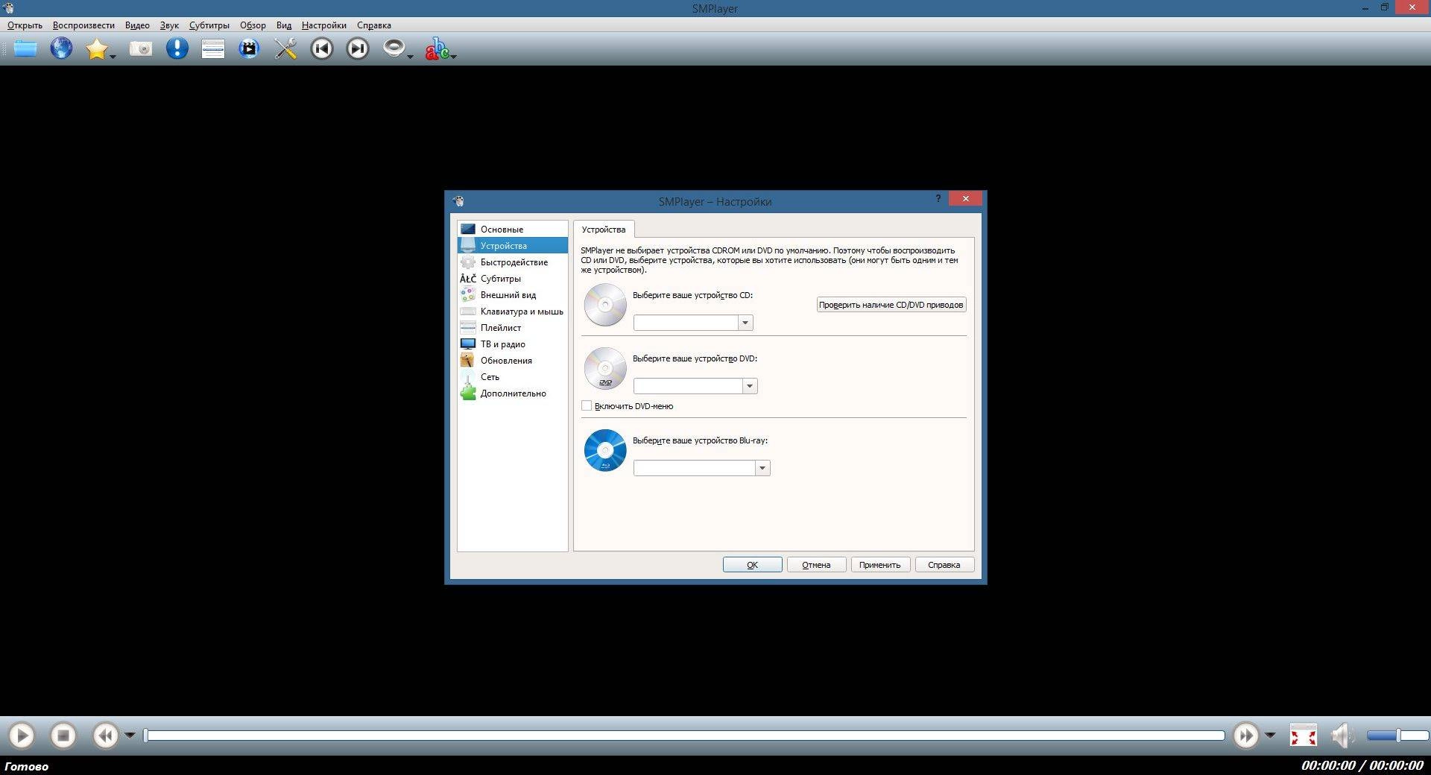Screen dimensions: 1431x775
Task: Select 'Сеть' in settings sidebar
Action: point(513,377)
